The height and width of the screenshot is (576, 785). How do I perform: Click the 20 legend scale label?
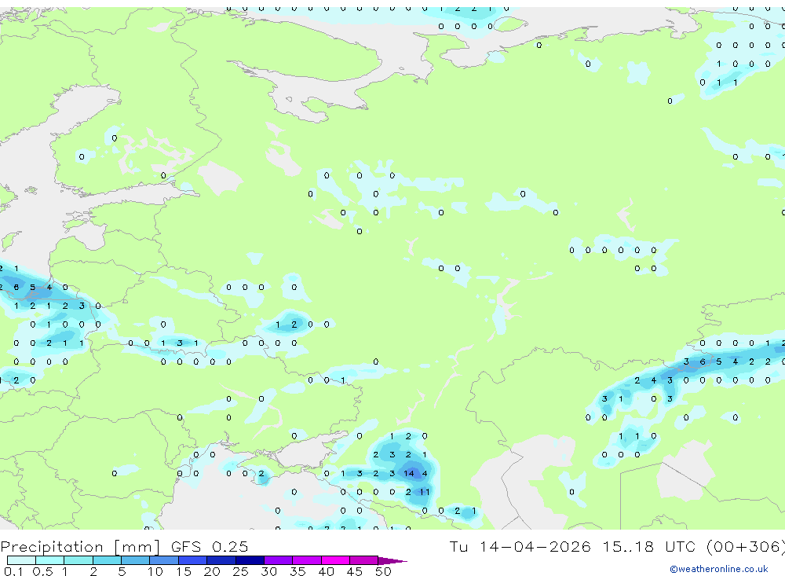pos(212,571)
